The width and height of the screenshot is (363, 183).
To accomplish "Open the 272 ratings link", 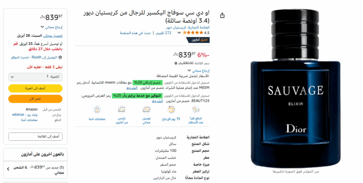I will point(163,33).
